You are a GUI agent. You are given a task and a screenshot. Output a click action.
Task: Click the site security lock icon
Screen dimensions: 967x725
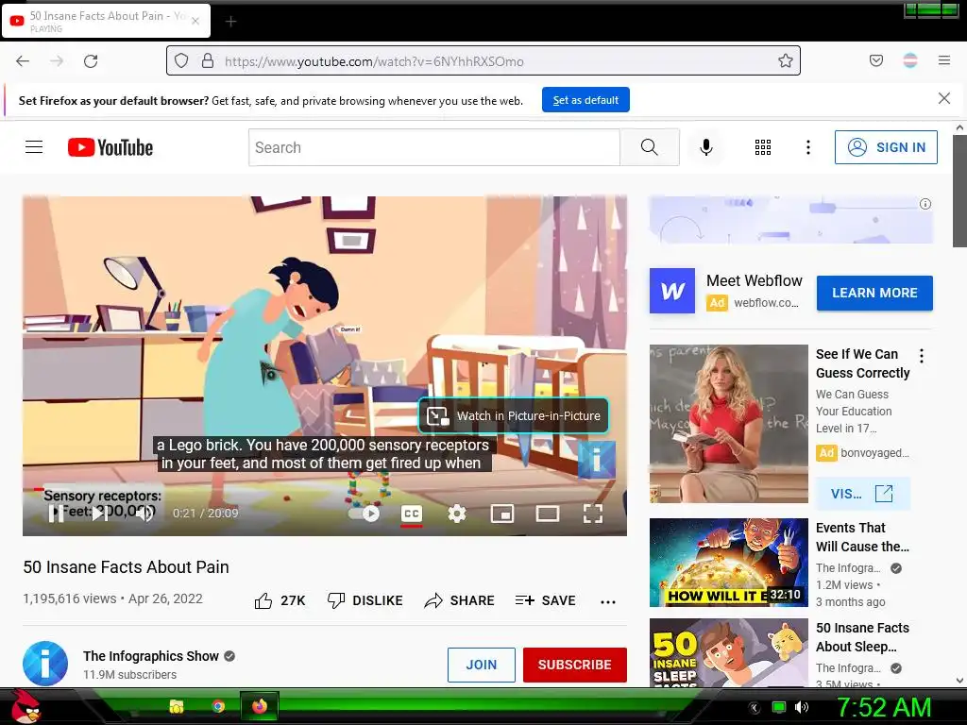coord(208,61)
